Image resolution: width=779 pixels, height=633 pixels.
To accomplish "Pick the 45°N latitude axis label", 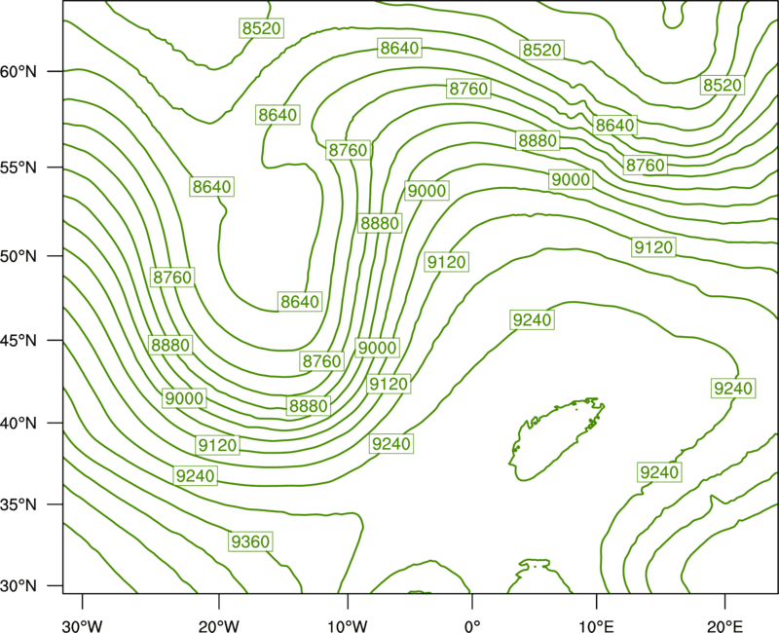I will point(19,340).
